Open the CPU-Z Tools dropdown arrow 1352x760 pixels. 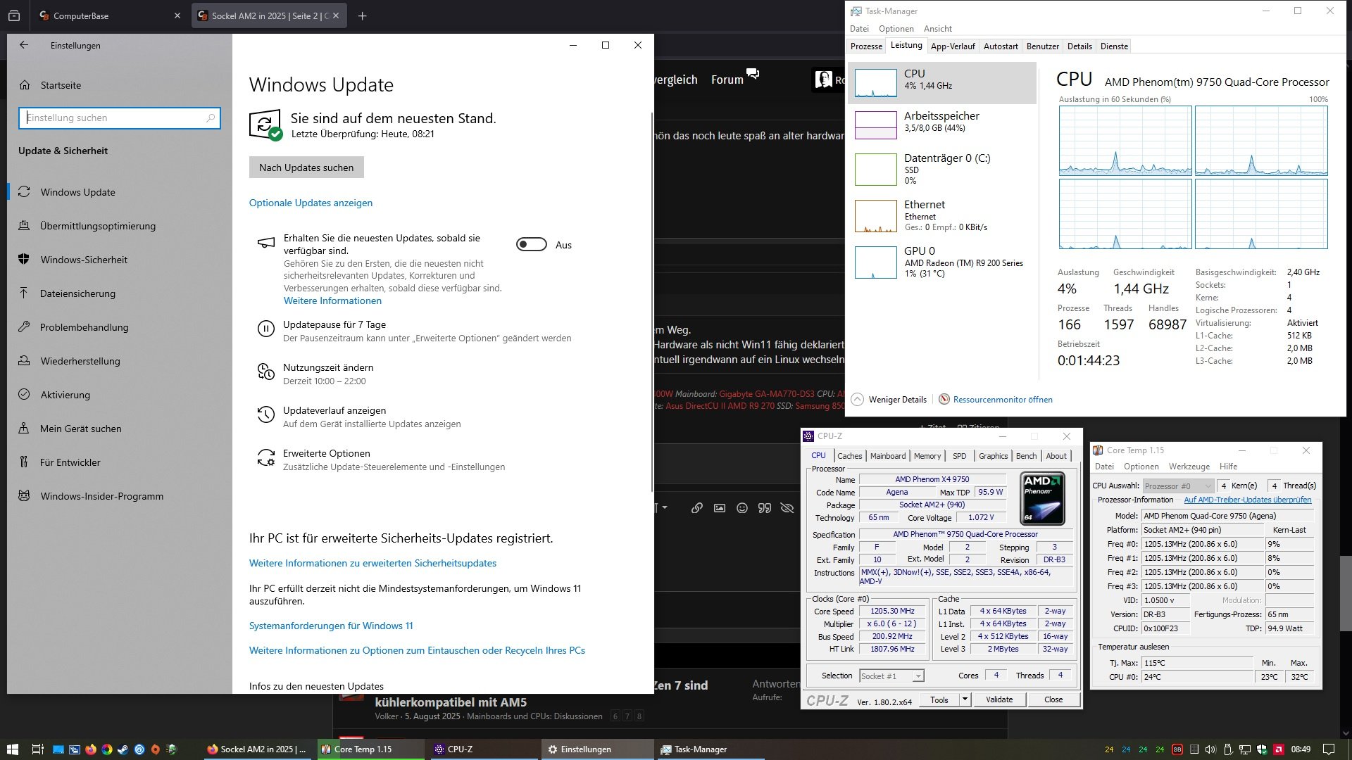pos(965,699)
